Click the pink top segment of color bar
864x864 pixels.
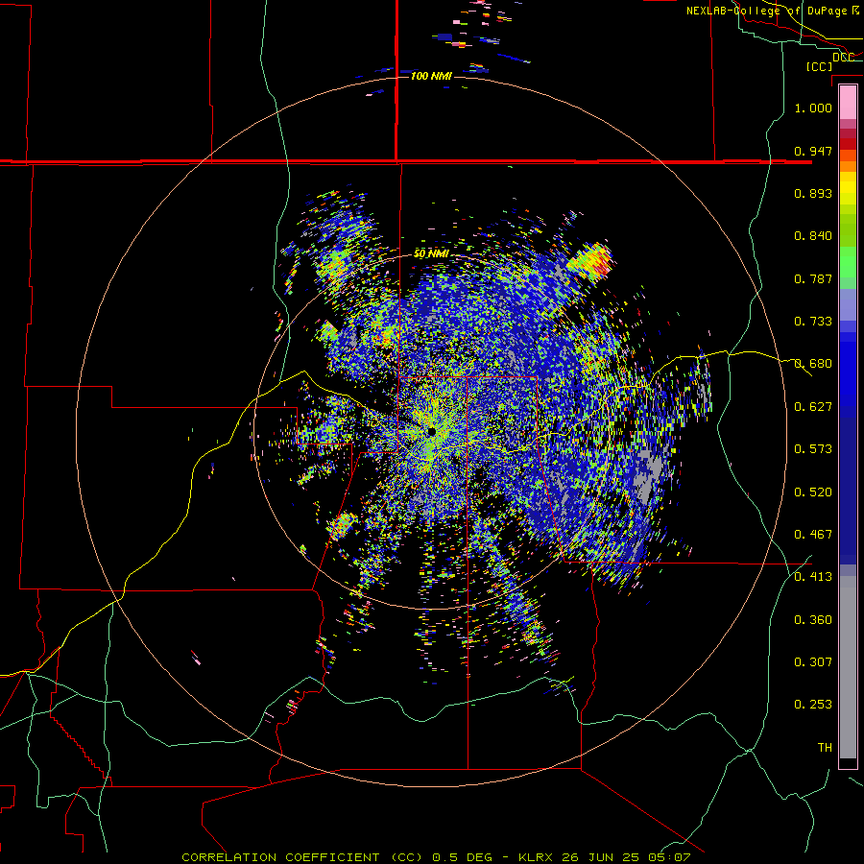coord(848,102)
